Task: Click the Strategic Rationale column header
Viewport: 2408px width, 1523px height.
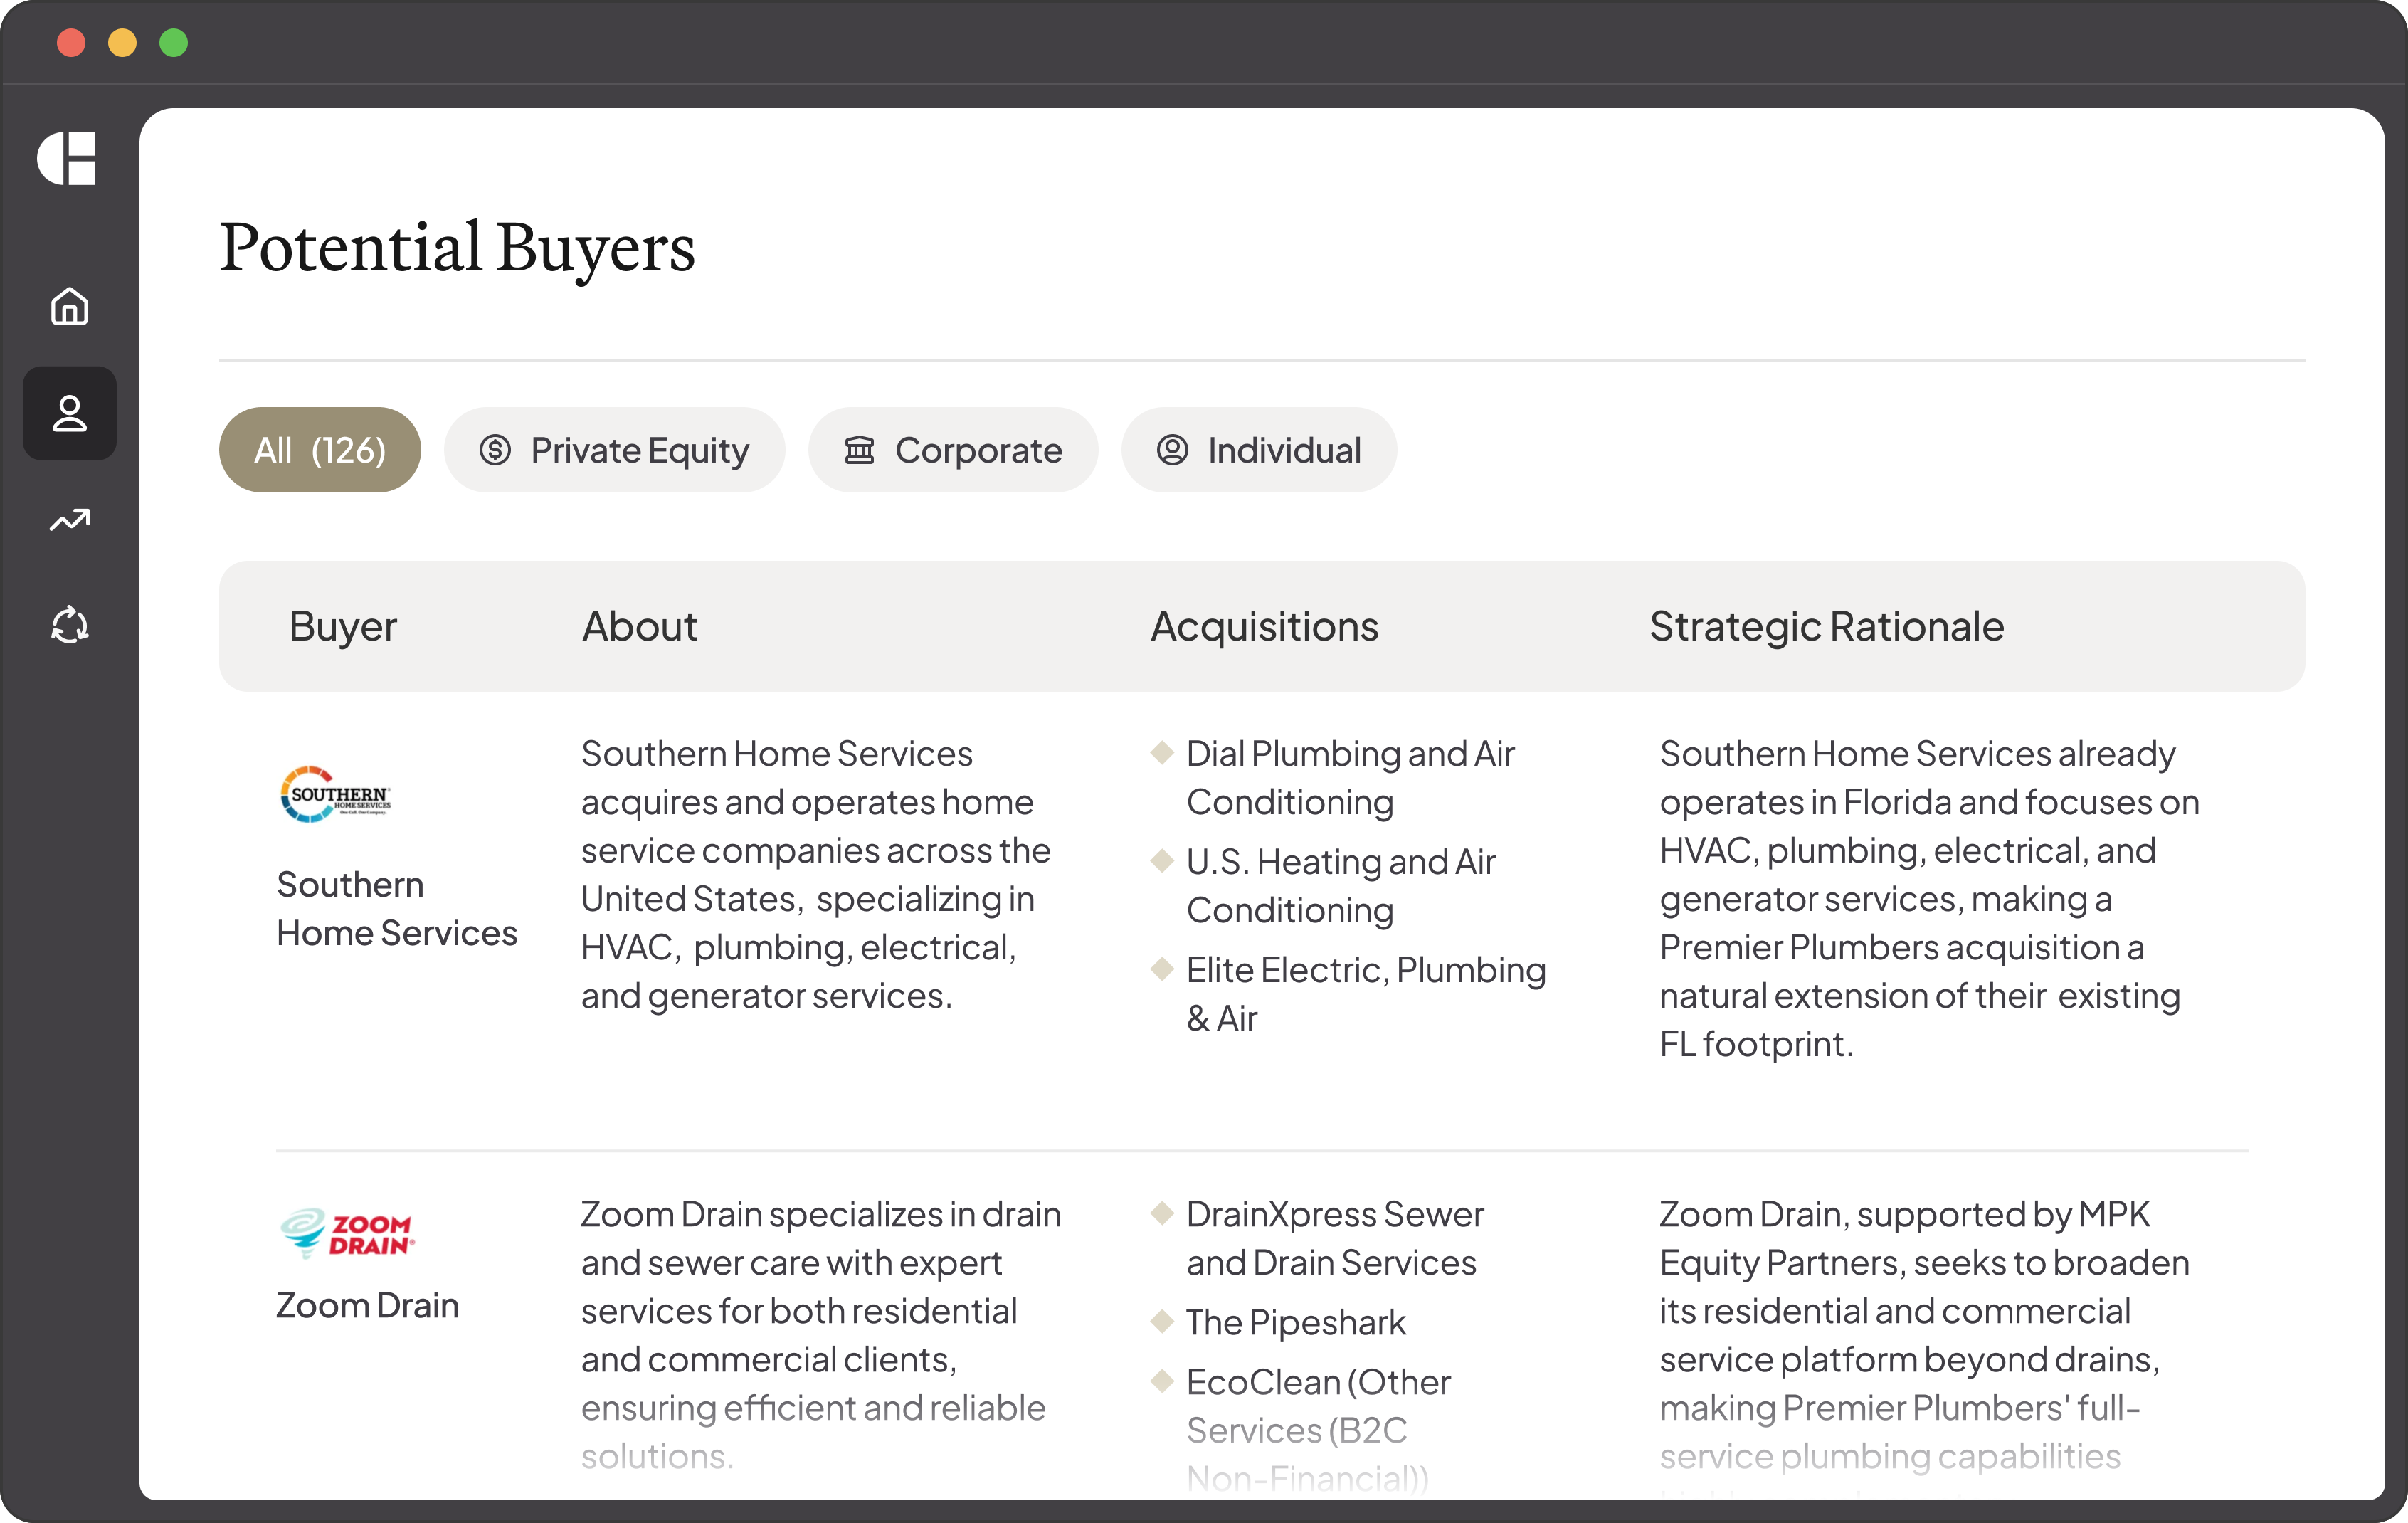Action: [x=1827, y=627]
